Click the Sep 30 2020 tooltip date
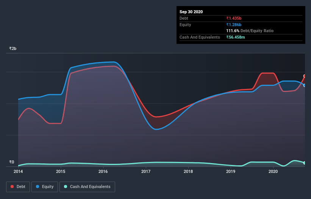 pos(191,12)
